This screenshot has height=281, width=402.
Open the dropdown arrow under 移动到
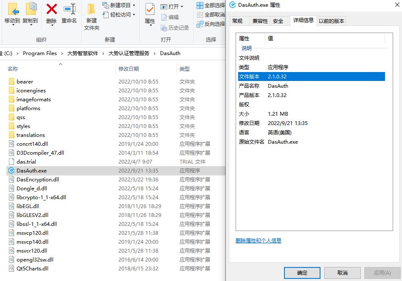click(x=13, y=25)
